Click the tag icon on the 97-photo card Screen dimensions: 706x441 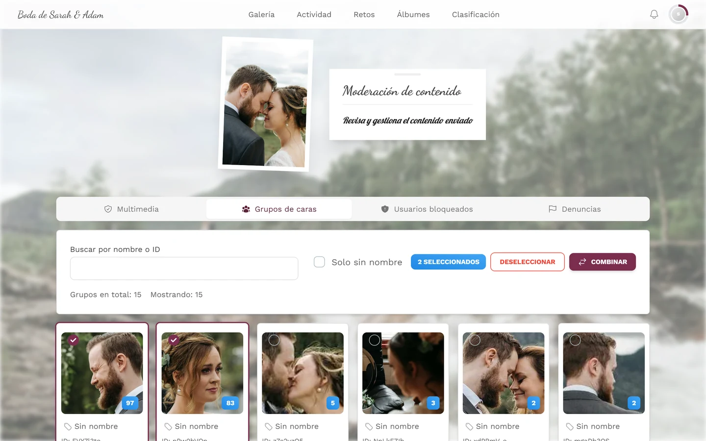(x=68, y=427)
